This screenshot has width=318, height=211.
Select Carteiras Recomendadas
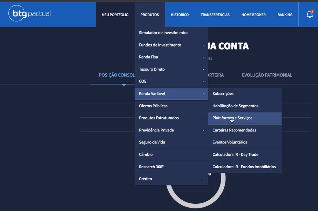click(245, 130)
